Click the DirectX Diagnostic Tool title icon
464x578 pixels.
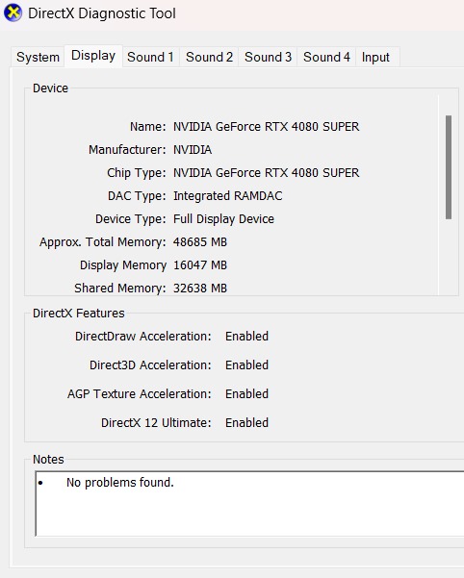click(13, 13)
